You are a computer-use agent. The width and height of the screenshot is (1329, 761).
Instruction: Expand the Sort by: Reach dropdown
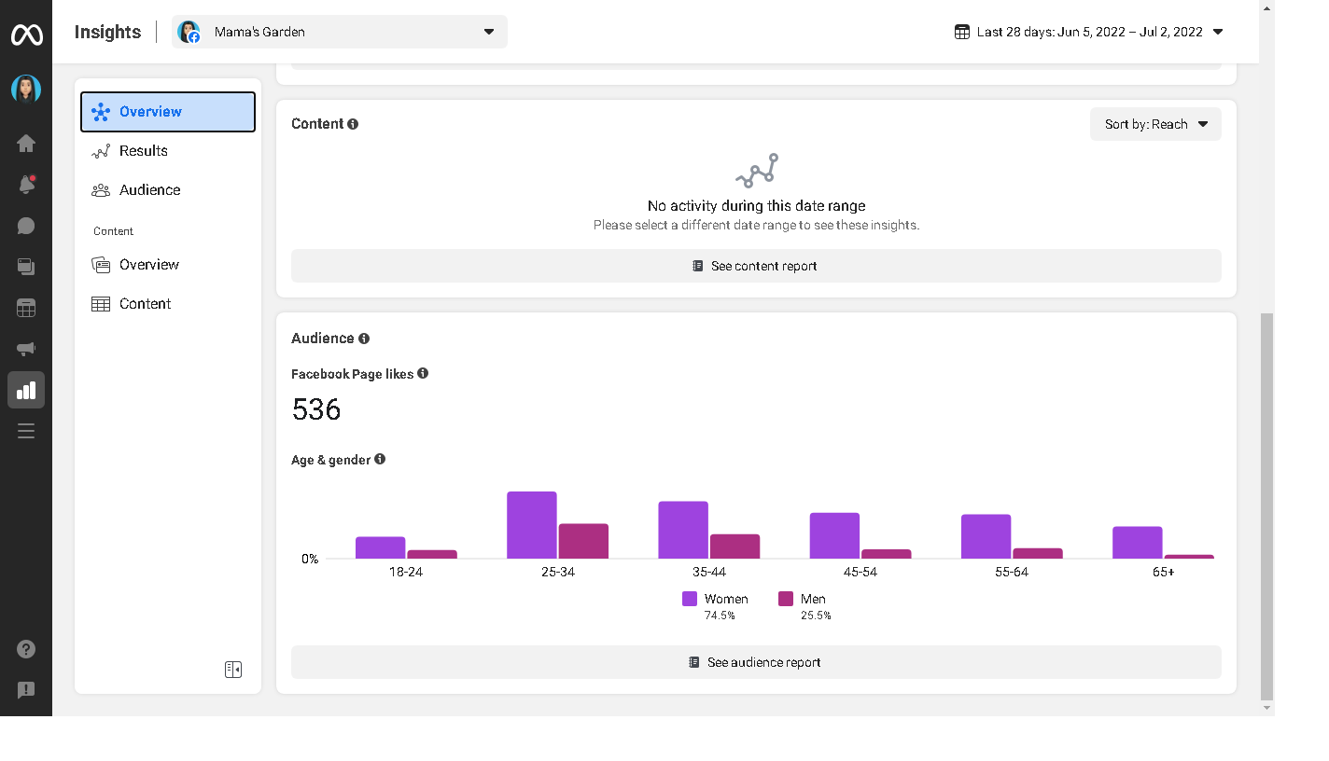(1155, 124)
